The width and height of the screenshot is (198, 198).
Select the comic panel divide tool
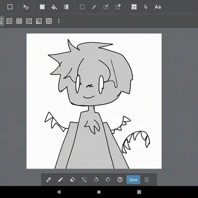point(134,7)
